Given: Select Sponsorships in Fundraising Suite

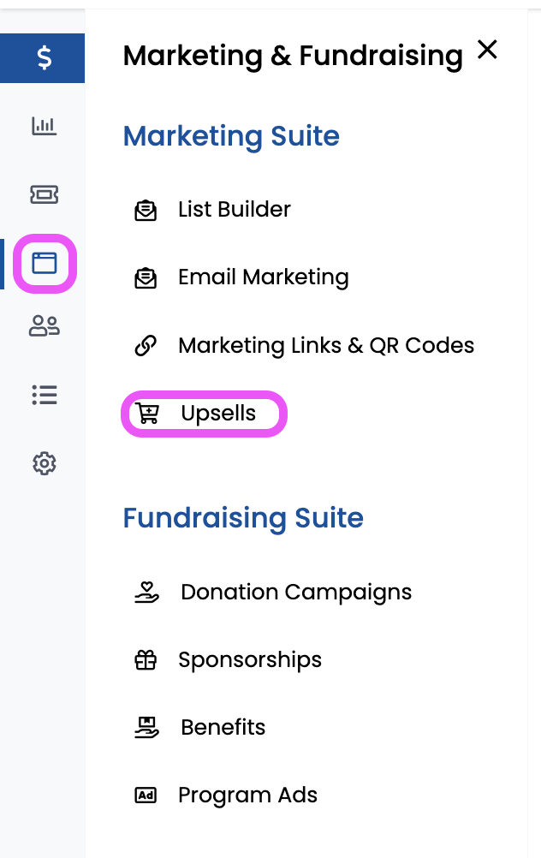Looking at the screenshot, I should coord(250,660).
